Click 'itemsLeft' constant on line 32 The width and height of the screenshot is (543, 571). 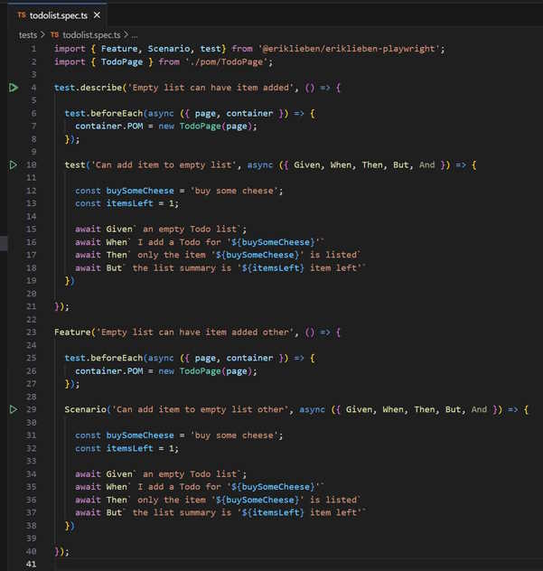[x=129, y=448]
